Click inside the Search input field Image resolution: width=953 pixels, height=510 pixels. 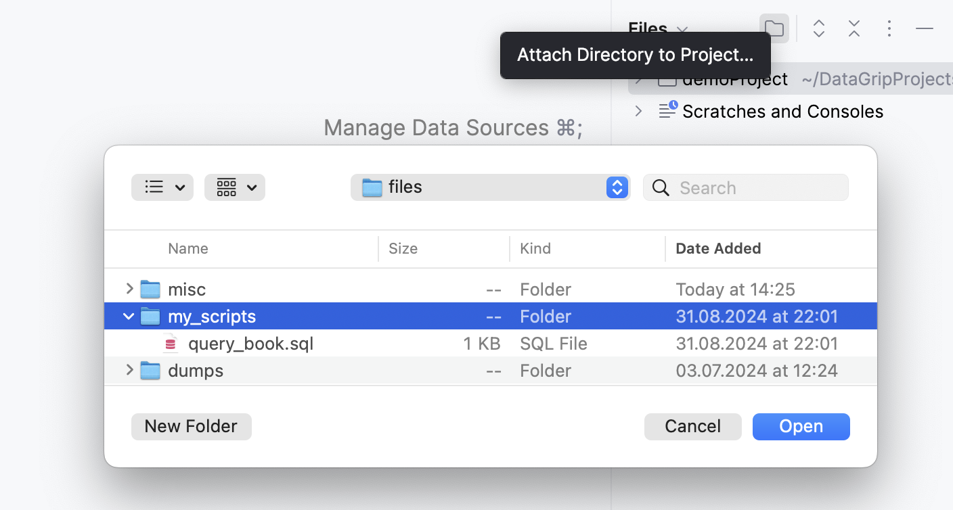point(745,187)
